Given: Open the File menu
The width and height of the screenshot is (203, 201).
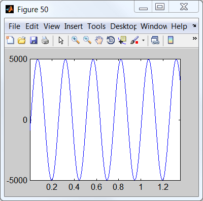Looking at the screenshot, I should point(14,26).
